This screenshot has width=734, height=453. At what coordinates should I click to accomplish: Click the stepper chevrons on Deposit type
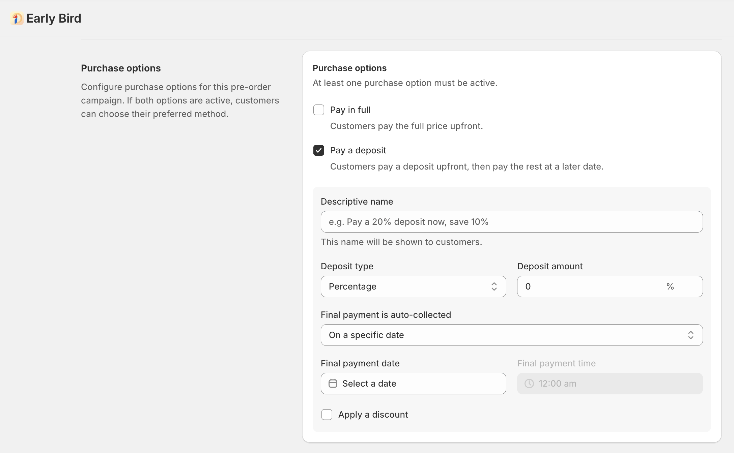[x=494, y=286]
